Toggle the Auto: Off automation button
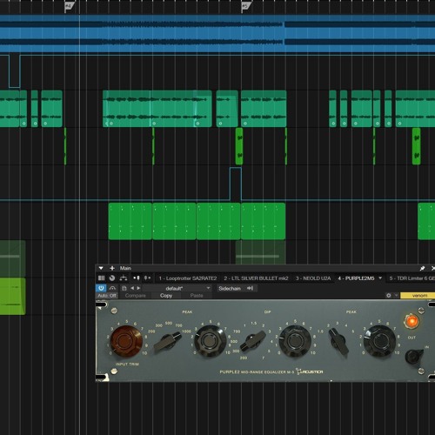 [107, 296]
